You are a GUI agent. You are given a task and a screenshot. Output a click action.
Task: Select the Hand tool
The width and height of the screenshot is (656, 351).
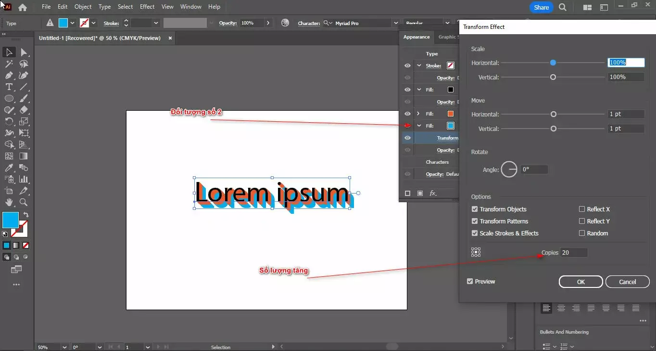click(9, 202)
